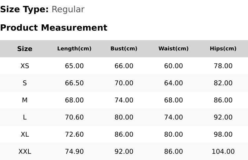248x160 pixels.
Task: Click the 70.00 bust value for S
Action: (x=124, y=83)
